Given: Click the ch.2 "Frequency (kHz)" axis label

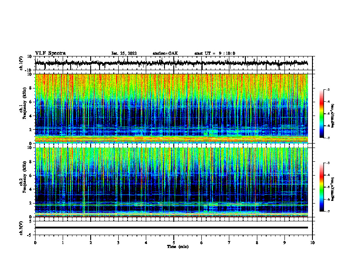Looking at the screenshot, I should click(x=25, y=177).
